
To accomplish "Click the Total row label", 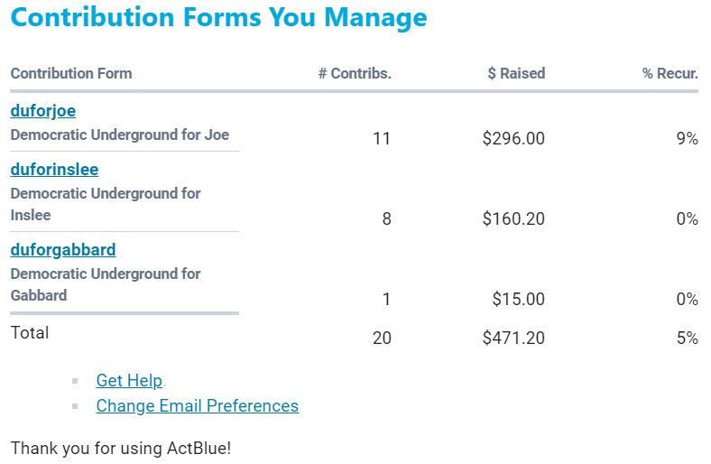I will [x=30, y=333].
